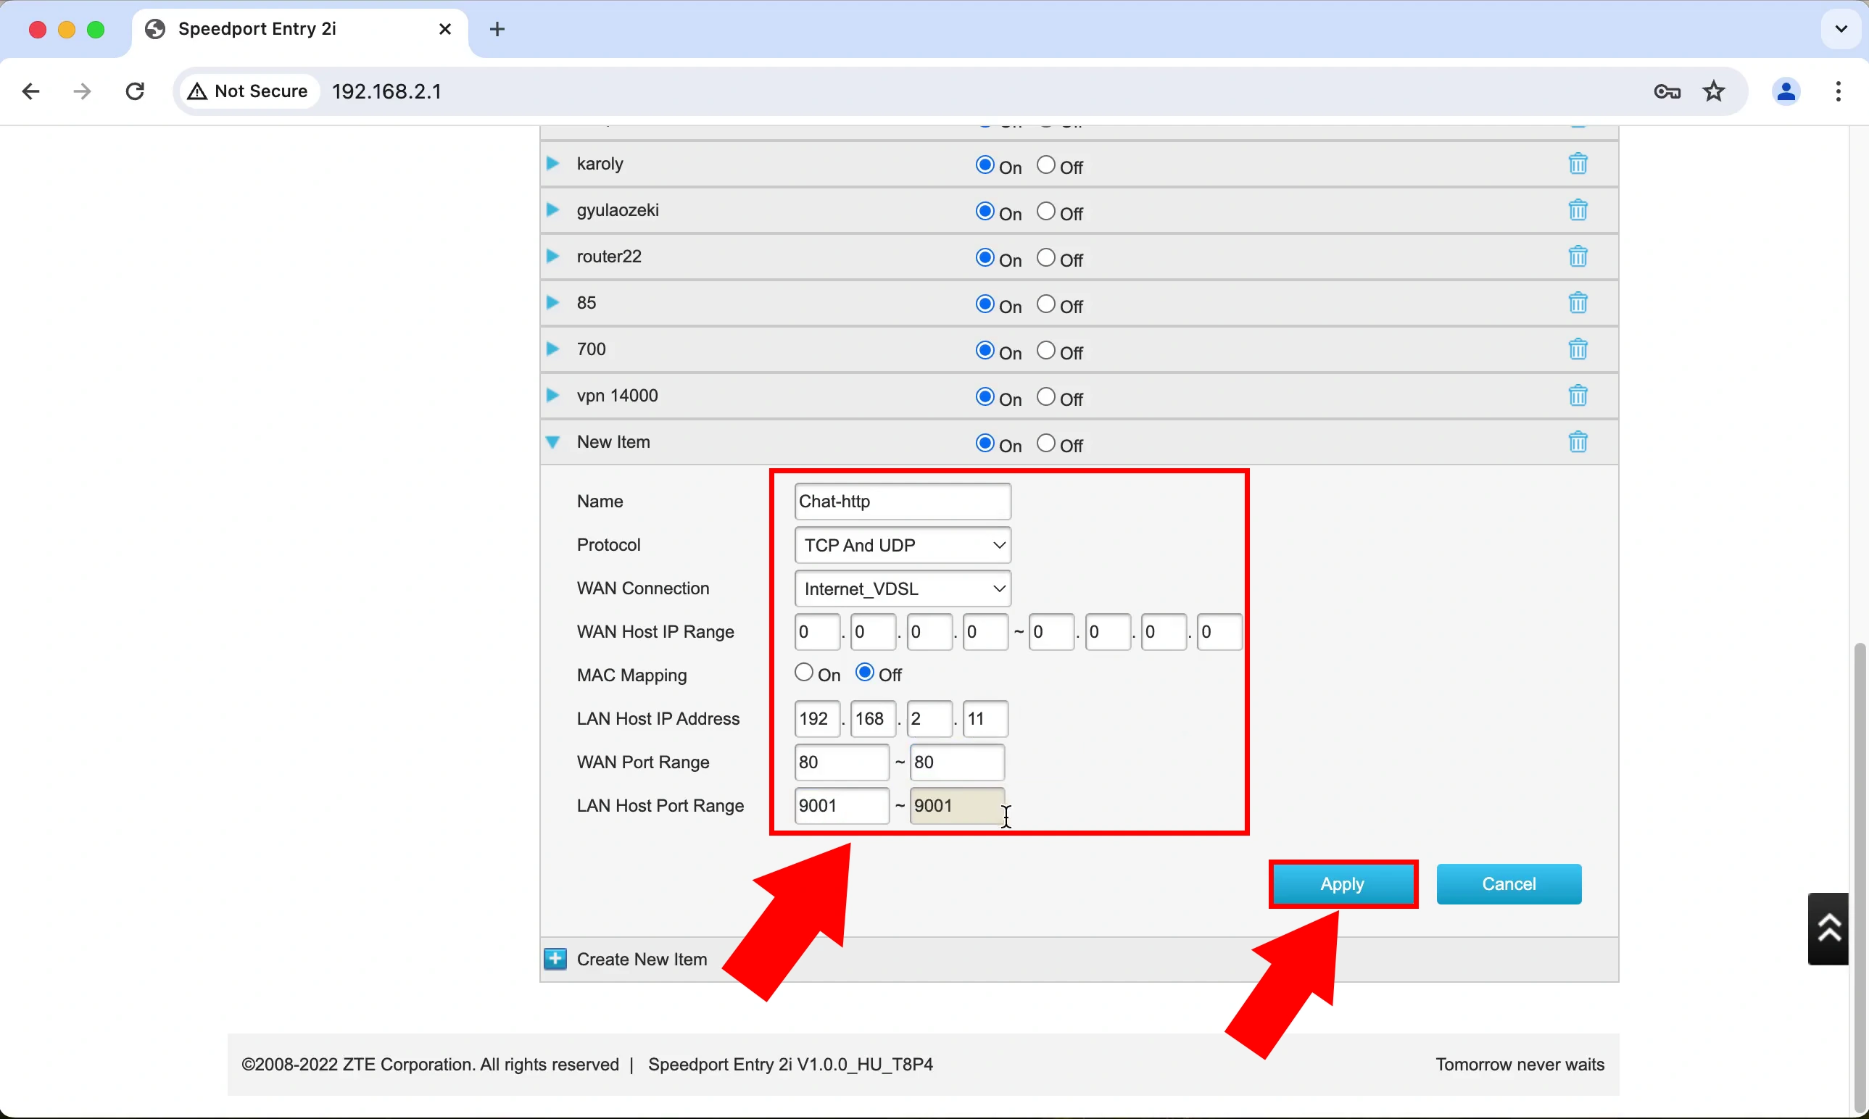Click the LAN Host Port Range start field
The height and width of the screenshot is (1119, 1869).
coord(842,806)
